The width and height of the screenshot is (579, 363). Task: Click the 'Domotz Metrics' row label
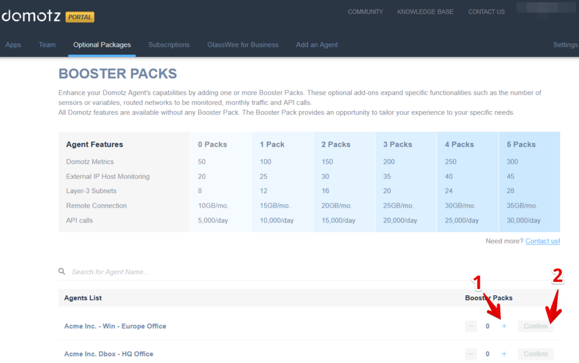(90, 162)
